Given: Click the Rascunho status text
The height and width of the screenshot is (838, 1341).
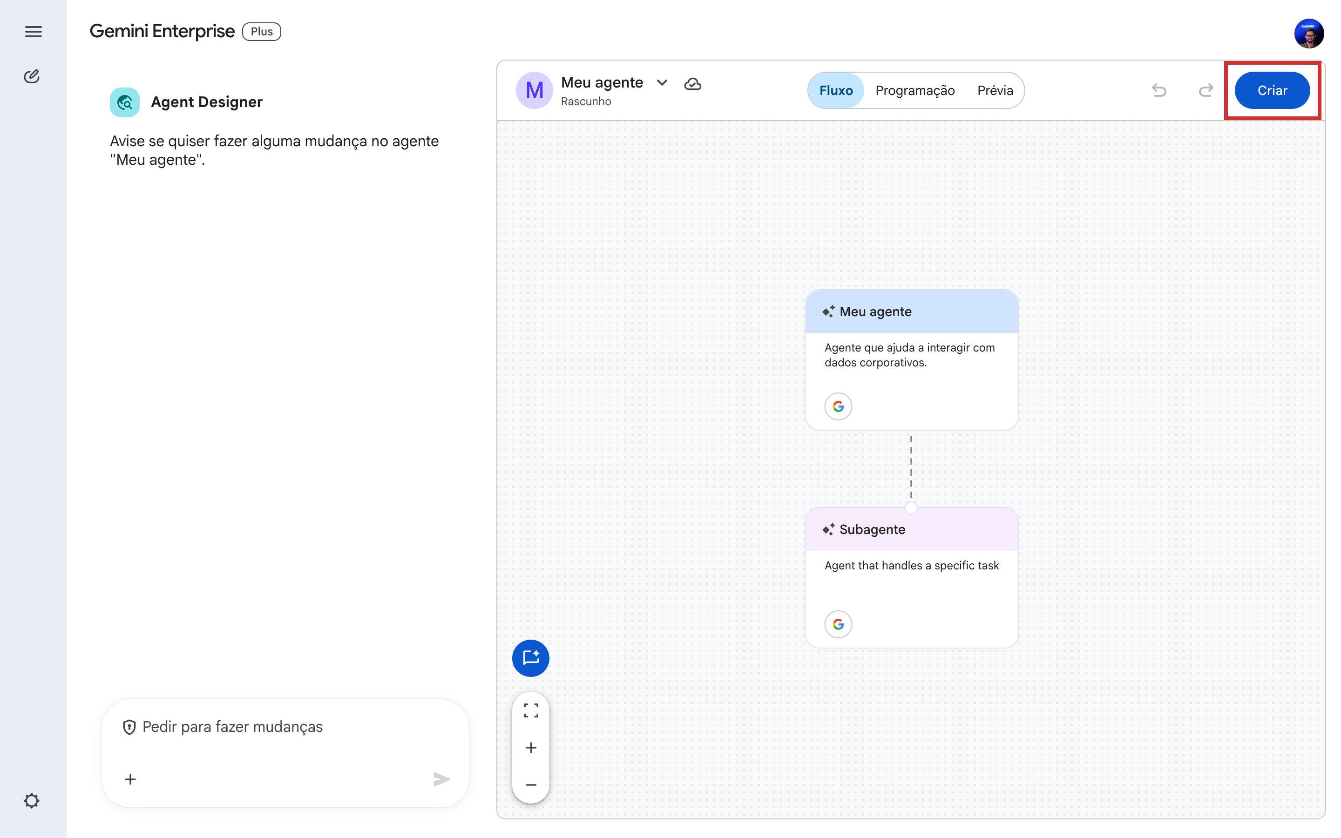Looking at the screenshot, I should (x=586, y=101).
